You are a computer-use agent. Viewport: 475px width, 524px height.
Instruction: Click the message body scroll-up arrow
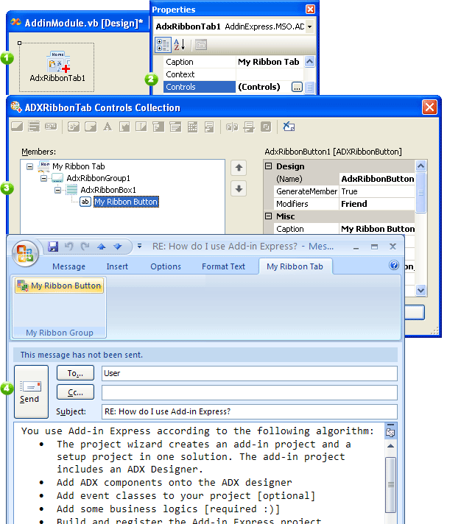(x=390, y=446)
